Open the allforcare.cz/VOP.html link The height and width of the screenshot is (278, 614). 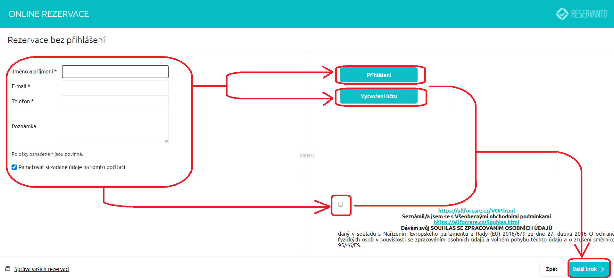(x=476, y=211)
